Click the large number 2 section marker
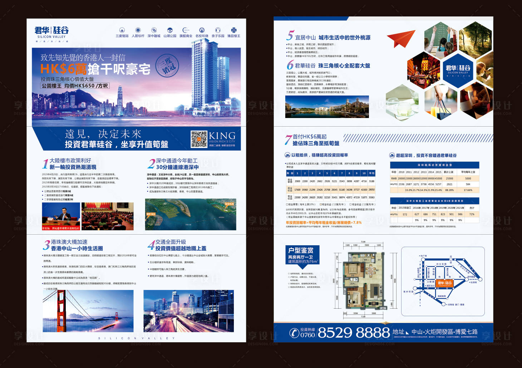Image resolution: width=522 pixels, height=368 pixels. coord(152,164)
